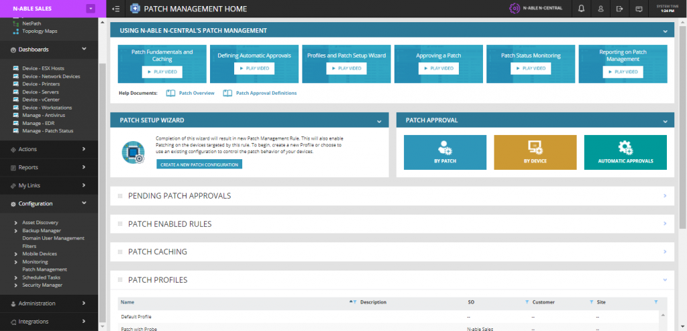The image size is (687, 331).
Task: Play Approving a Patch video
Action: (x=439, y=68)
